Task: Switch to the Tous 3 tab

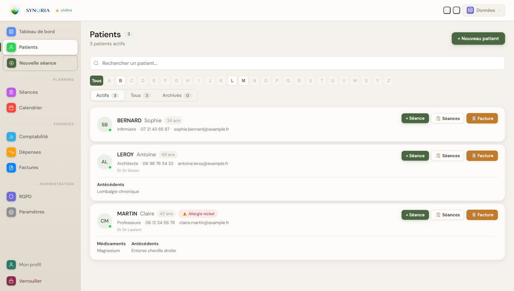Action: 140,95
